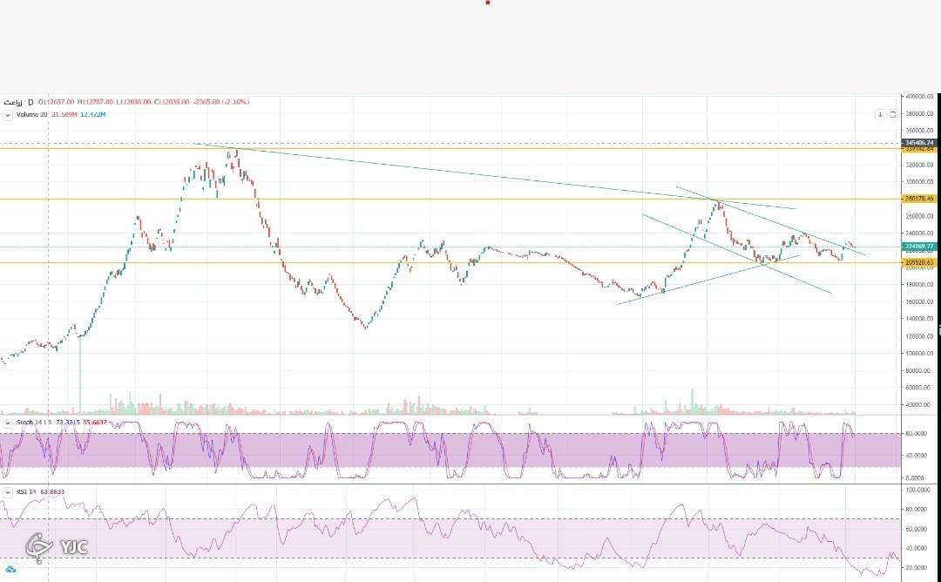Click the High value H112707.00
Viewport: 941px width, 582px height.
tap(96, 102)
